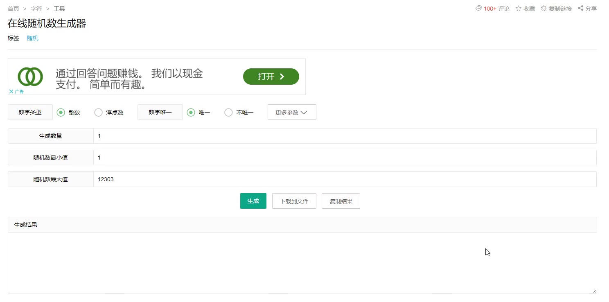This screenshot has width=609, height=302.
Task: Open the 工具 breadcrumb link
Action: point(59,9)
